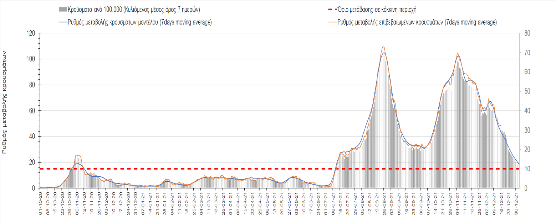556x224 pixels.
Task: Click the blue line legend marker
Action: coord(62,22)
